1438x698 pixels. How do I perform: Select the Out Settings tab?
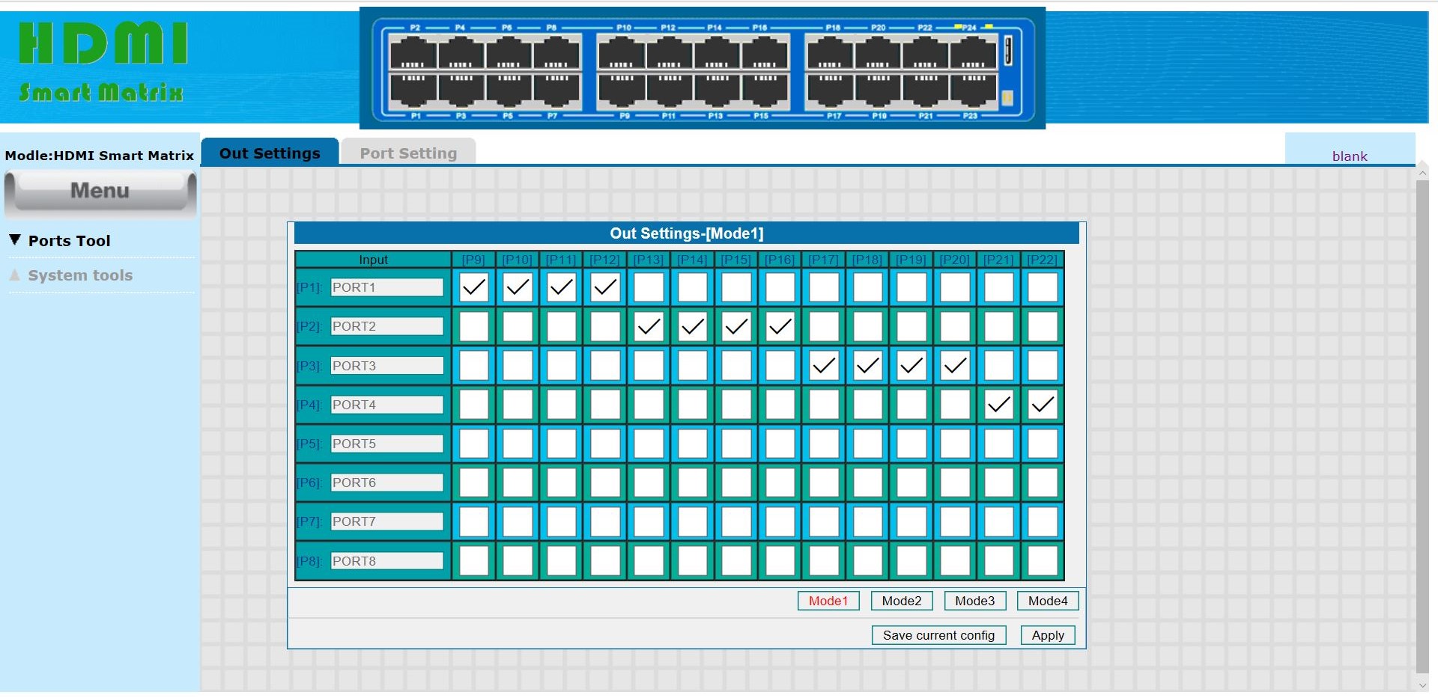270,153
